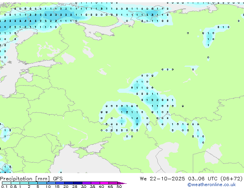
Task: Click the weatheronline.co.uk copyright link
Action: point(212,185)
